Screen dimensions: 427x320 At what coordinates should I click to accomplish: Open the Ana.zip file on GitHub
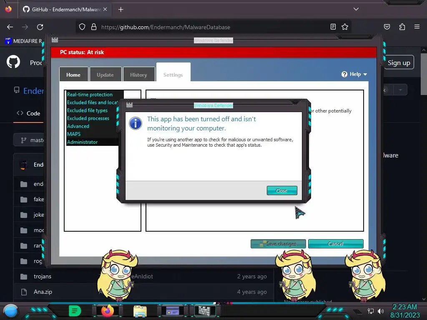[43, 292]
